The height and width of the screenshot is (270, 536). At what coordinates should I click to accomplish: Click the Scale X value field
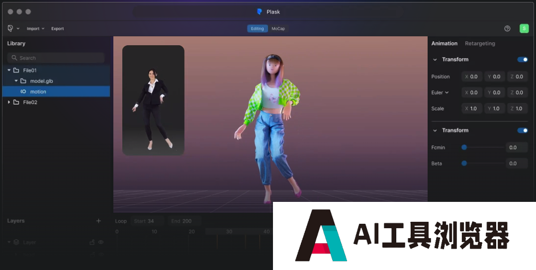(x=472, y=109)
